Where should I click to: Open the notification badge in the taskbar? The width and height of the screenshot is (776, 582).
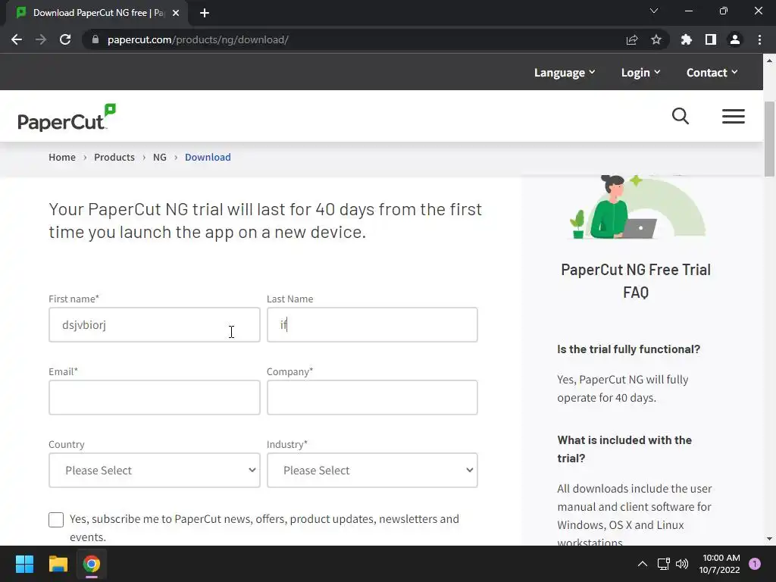tap(755, 564)
